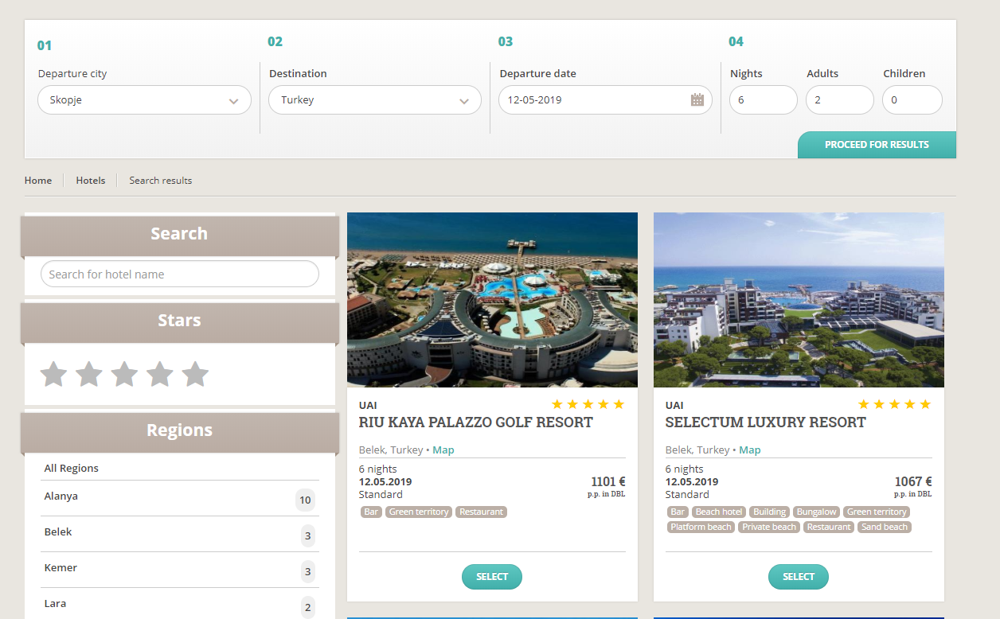Filter by the Belek region

click(58, 532)
